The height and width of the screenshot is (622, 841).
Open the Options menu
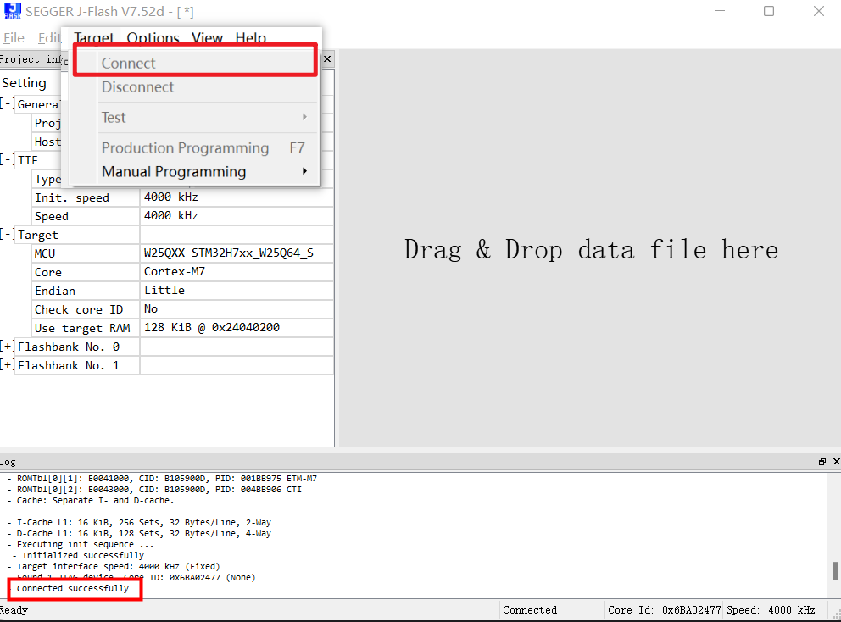coord(153,38)
